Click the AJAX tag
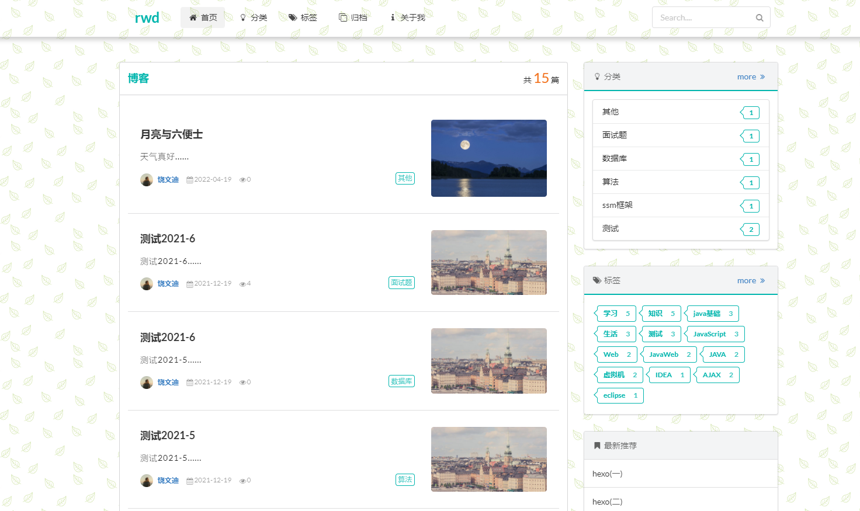This screenshot has width=860, height=511. click(x=717, y=375)
